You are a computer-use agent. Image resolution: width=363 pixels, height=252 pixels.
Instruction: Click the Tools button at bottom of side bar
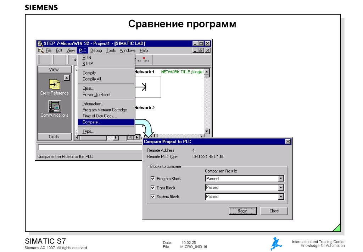click(54, 136)
